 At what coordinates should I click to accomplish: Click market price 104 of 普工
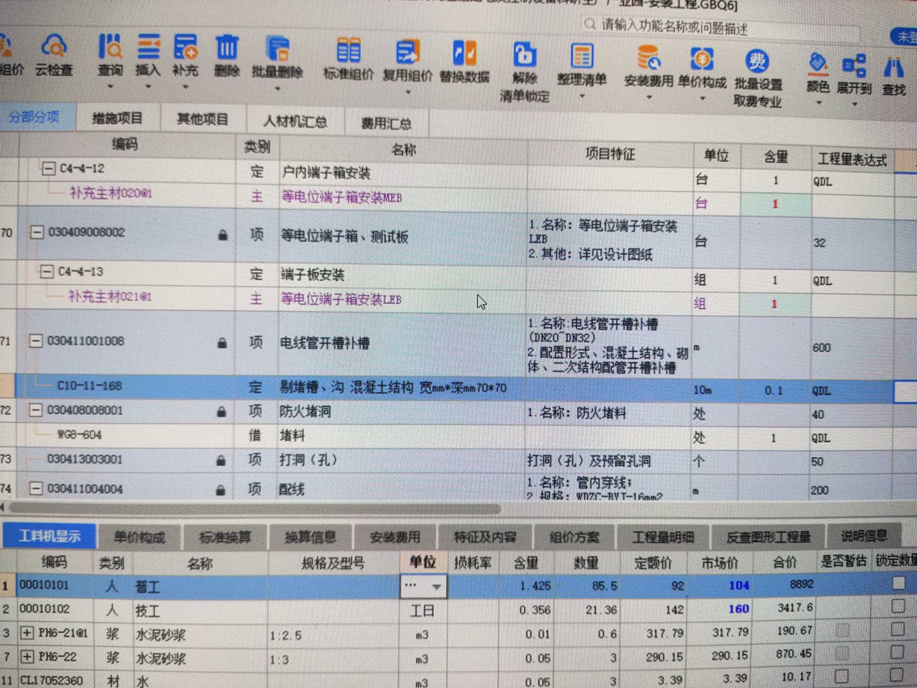[x=739, y=586]
